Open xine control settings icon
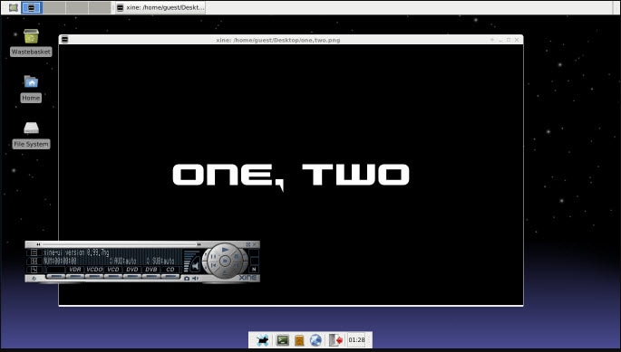 34,261
